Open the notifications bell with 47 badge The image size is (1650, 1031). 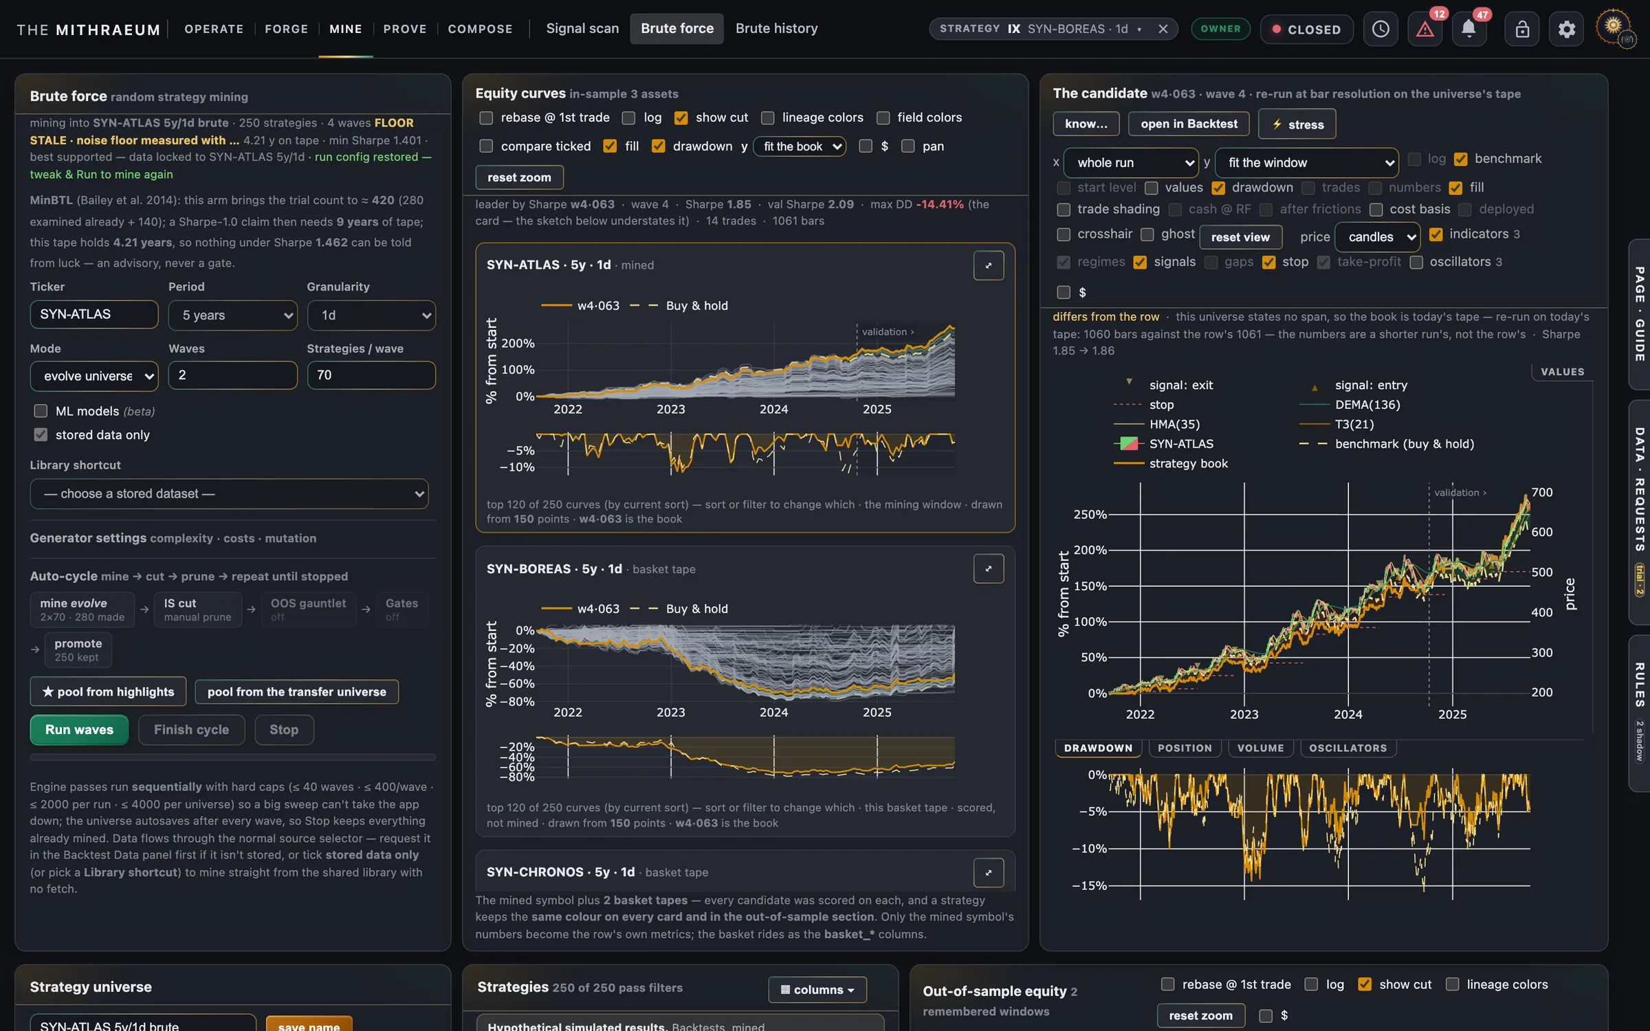(1468, 29)
